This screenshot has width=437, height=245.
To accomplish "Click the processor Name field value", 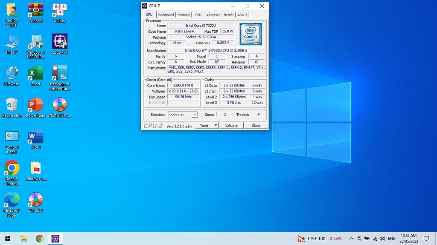I will pyautogui.click(x=201, y=25).
